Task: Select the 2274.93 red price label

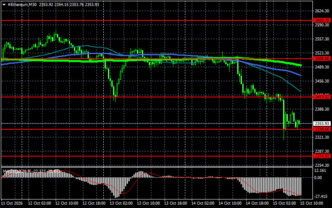Action: pyautogui.click(x=322, y=156)
